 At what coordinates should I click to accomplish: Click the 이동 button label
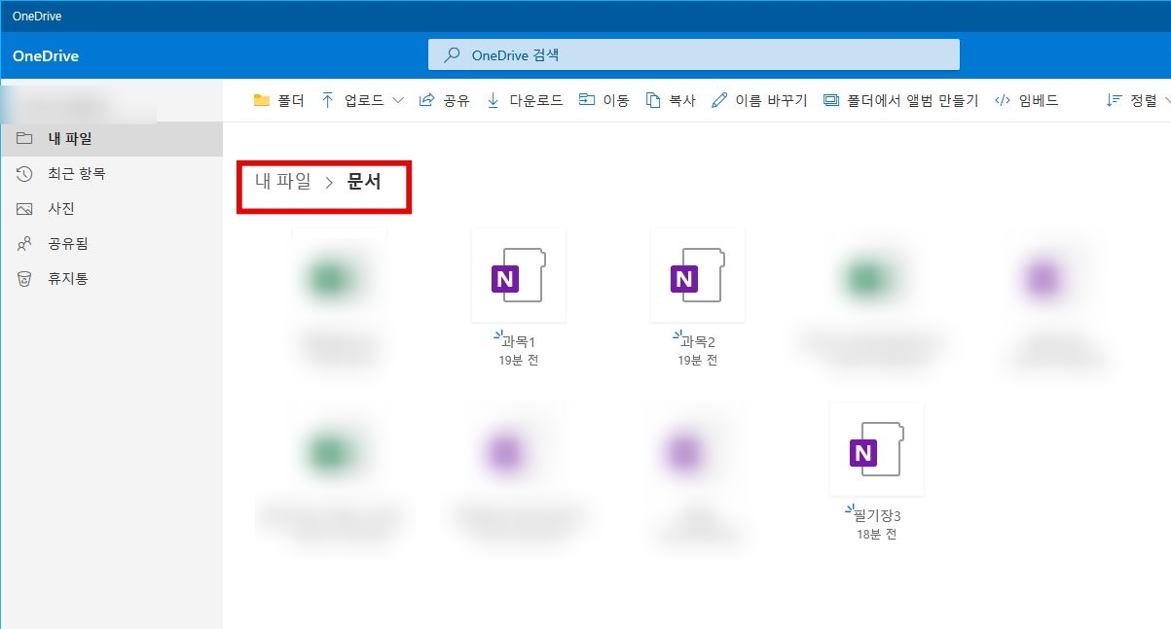point(616,100)
